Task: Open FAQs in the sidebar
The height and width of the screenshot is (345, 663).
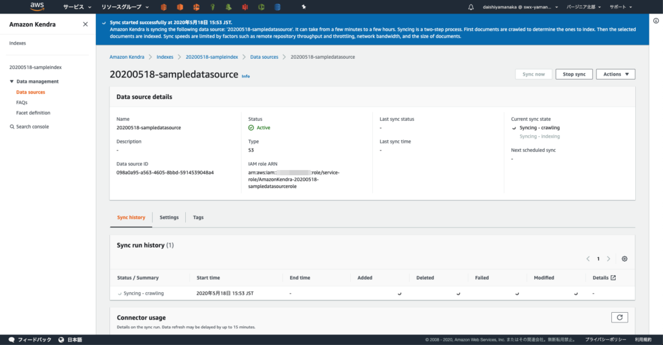Action: [x=22, y=103]
